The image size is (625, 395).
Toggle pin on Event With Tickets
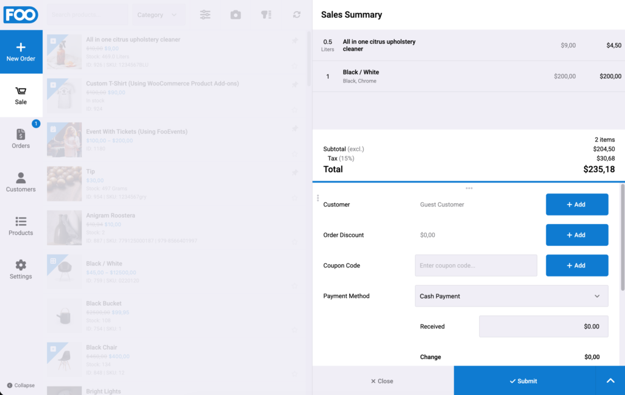[x=295, y=128]
